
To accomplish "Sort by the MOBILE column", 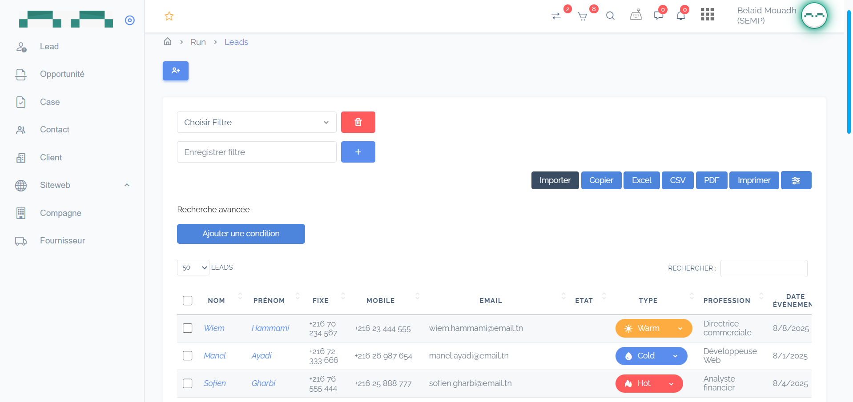I will tap(381, 301).
